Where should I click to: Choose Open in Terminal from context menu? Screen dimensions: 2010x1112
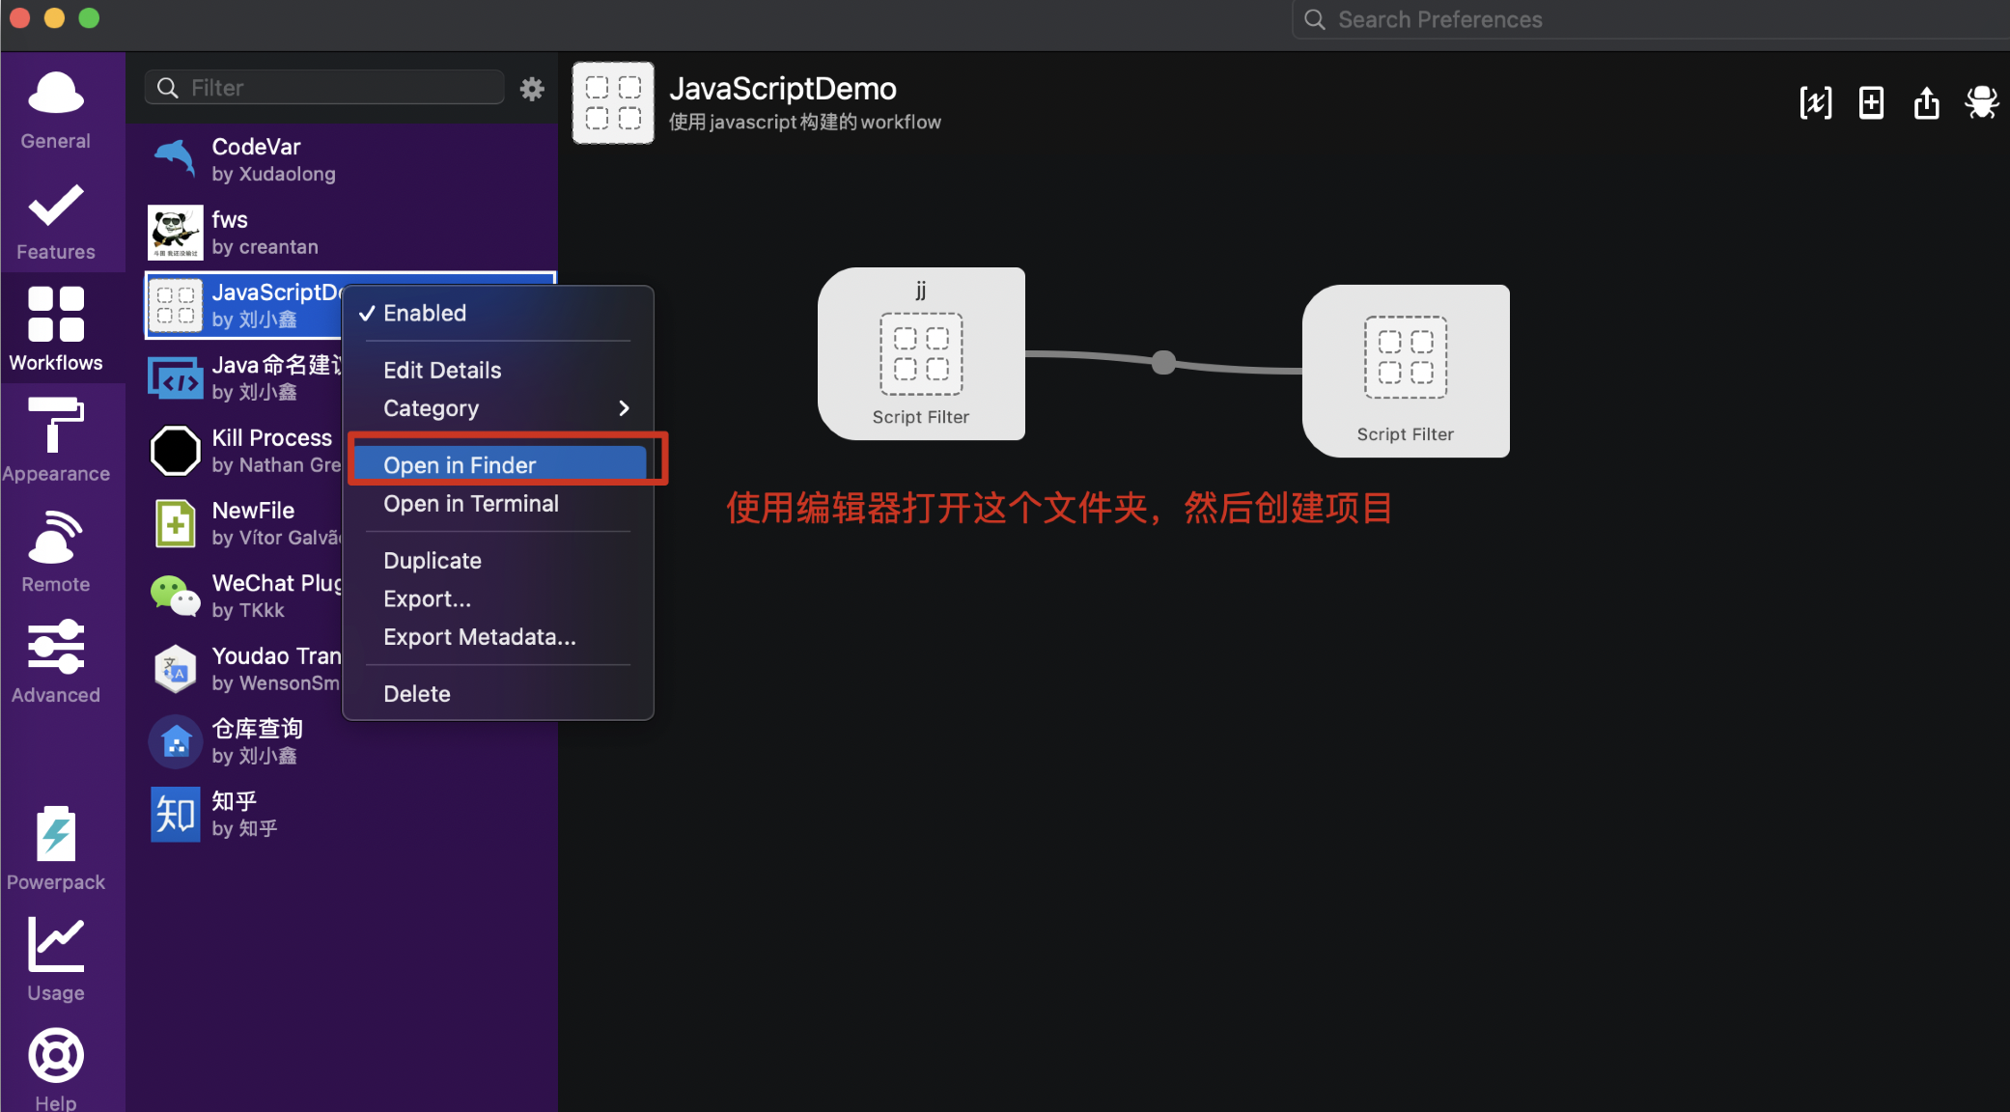click(471, 504)
